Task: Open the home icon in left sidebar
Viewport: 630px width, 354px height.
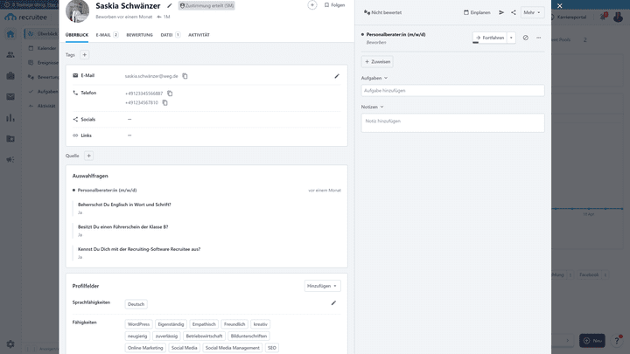Action: [10, 34]
